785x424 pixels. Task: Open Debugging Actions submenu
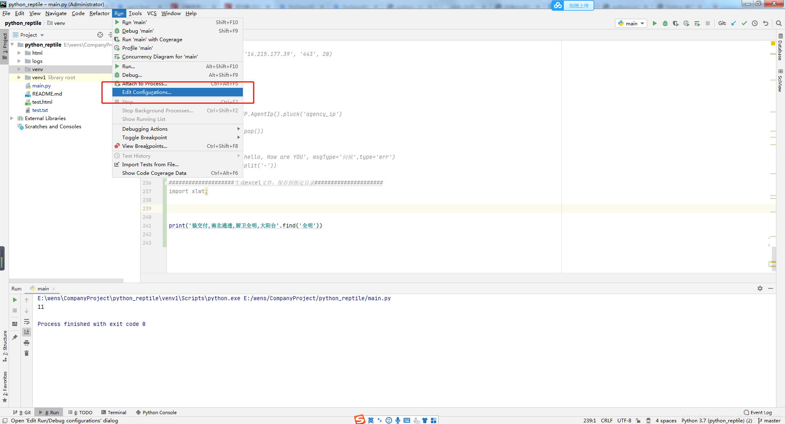[x=177, y=129]
